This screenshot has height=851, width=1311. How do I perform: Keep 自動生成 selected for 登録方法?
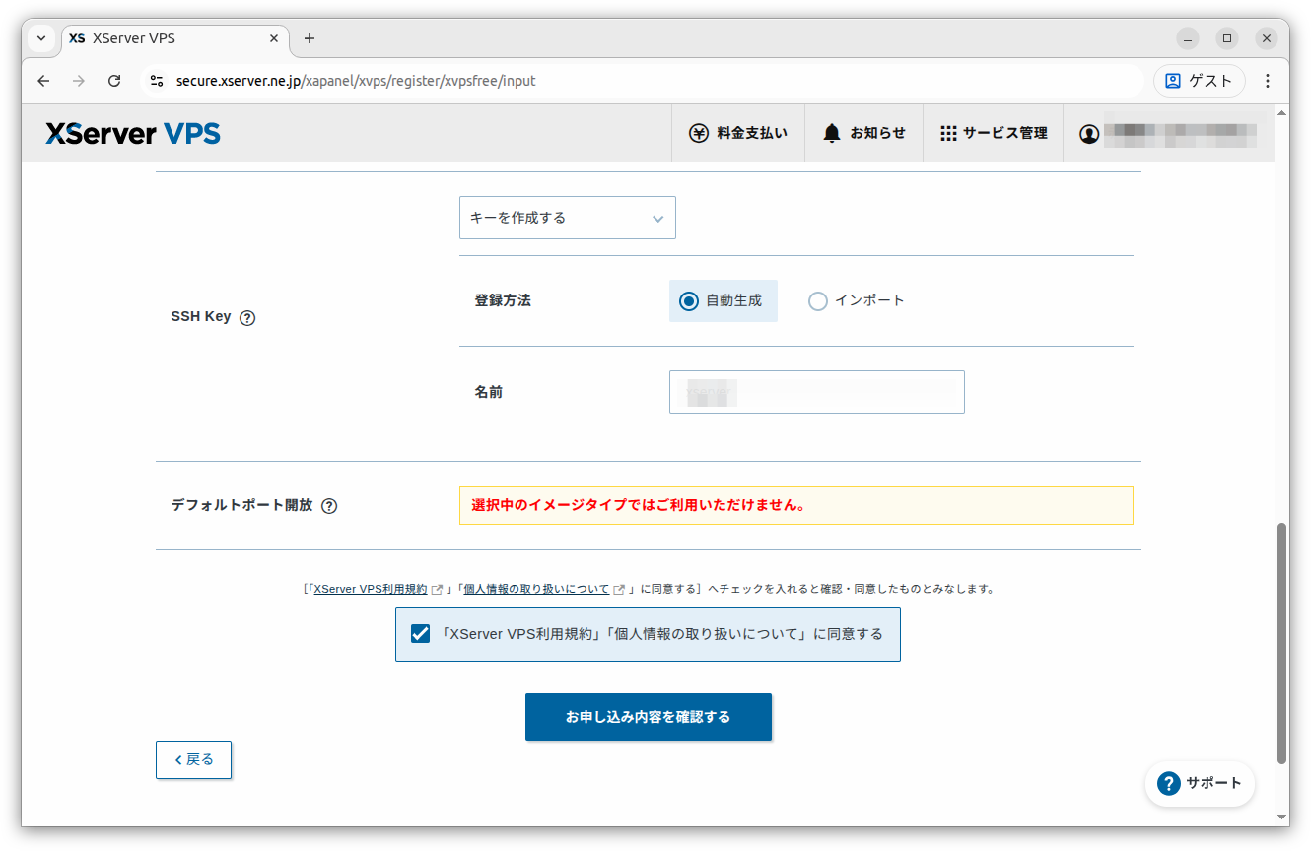click(688, 300)
